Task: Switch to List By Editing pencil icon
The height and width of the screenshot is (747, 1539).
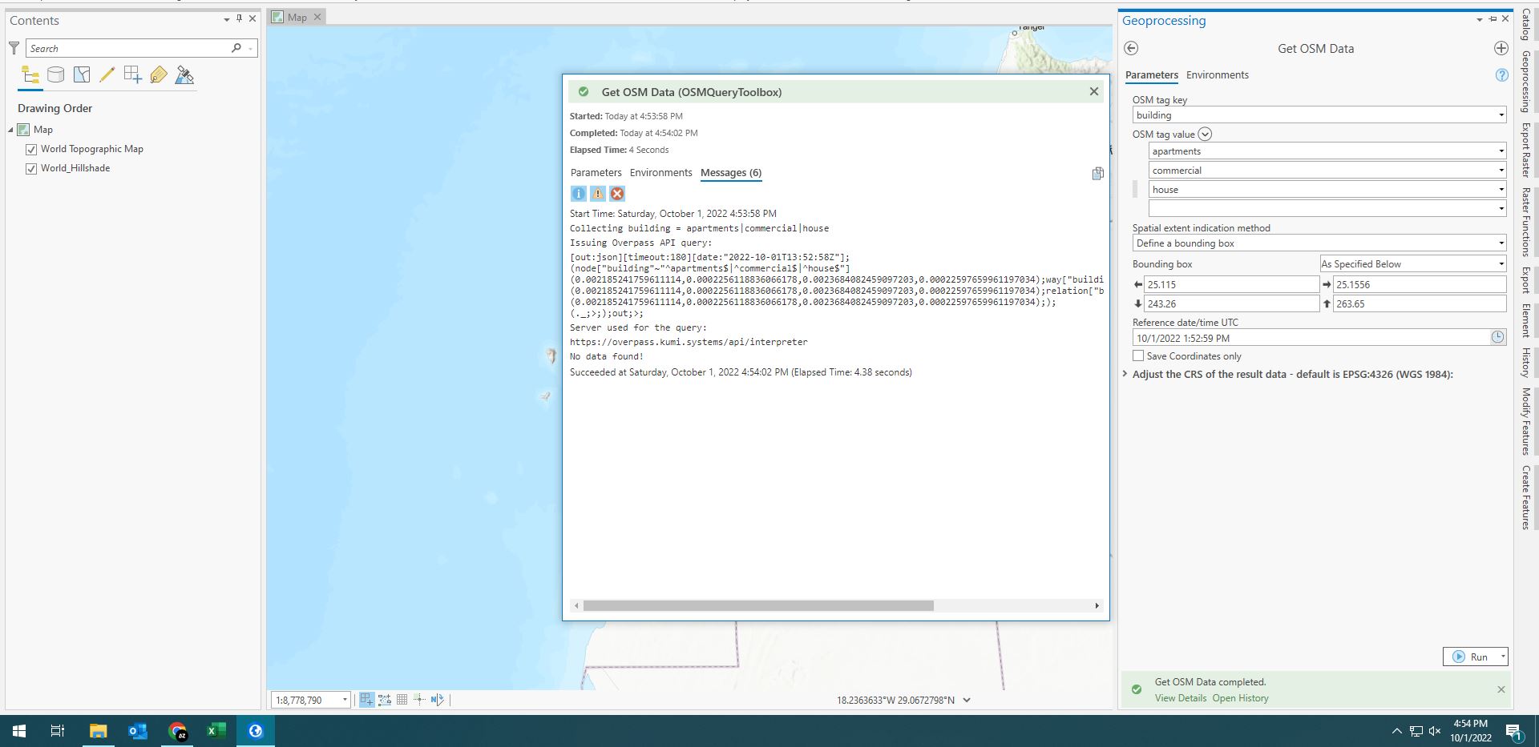Action: (x=107, y=74)
